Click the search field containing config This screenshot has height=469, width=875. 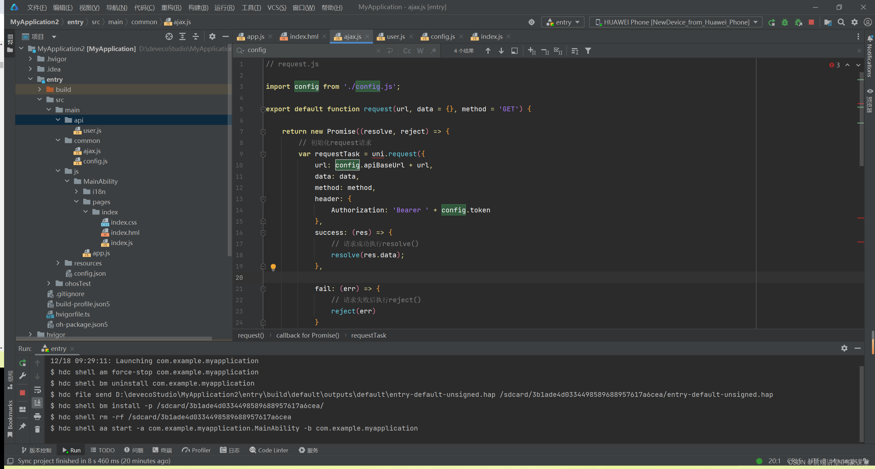[x=310, y=50]
